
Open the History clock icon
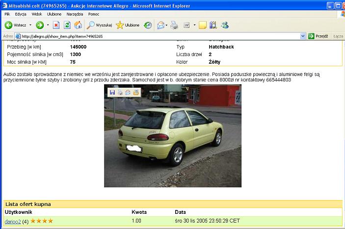click(x=148, y=25)
